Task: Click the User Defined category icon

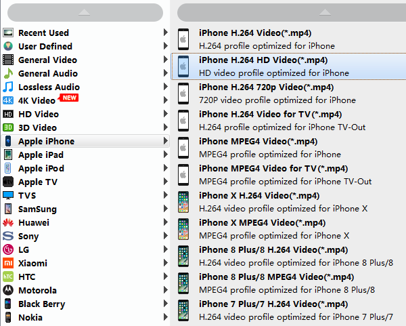Action: [x=8, y=46]
